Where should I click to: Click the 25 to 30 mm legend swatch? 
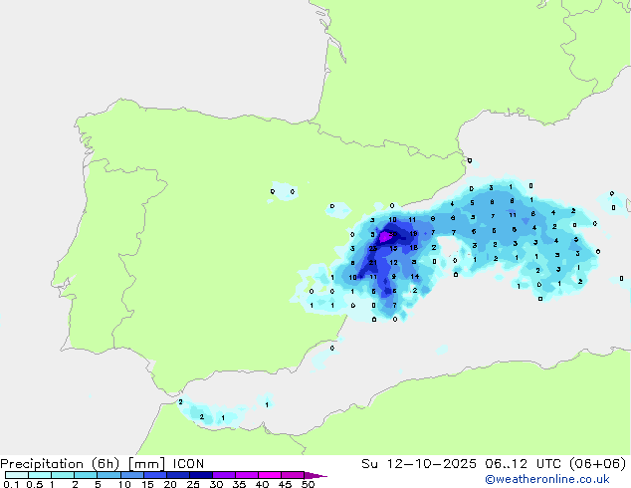click(x=200, y=475)
